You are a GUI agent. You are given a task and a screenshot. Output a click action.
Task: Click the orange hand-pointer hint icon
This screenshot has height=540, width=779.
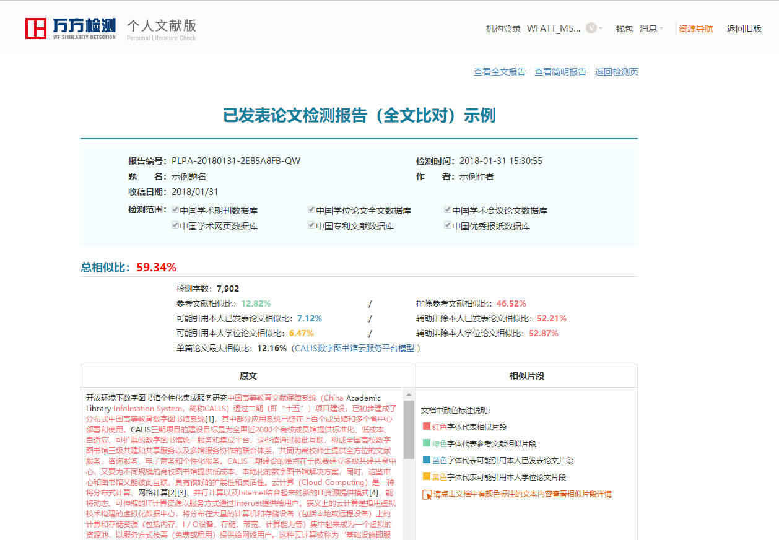(x=427, y=495)
